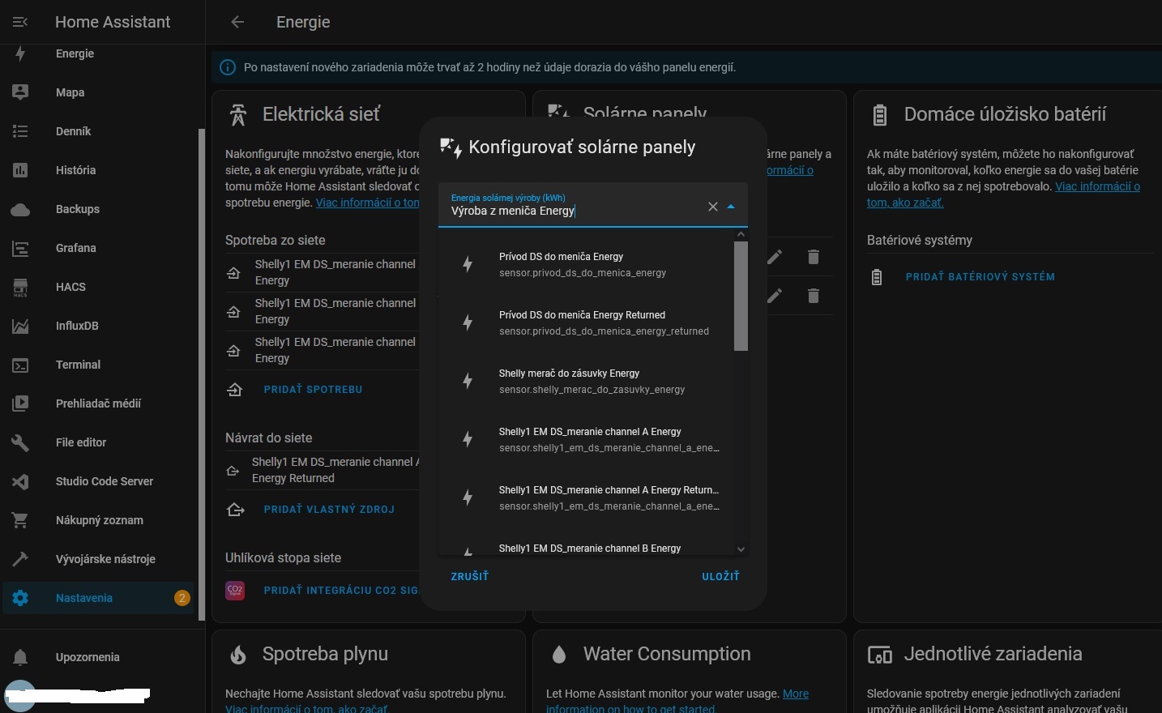Click PRIDAŤ SPOTREBU button
1162x713 pixels.
pyautogui.click(x=313, y=390)
